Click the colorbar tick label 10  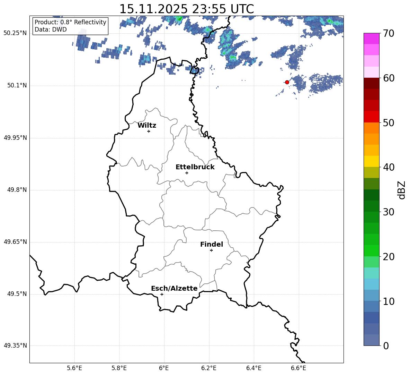pos(388,301)
